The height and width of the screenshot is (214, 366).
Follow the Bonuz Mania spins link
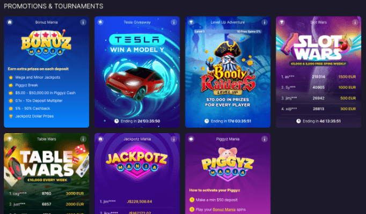pos(224,209)
